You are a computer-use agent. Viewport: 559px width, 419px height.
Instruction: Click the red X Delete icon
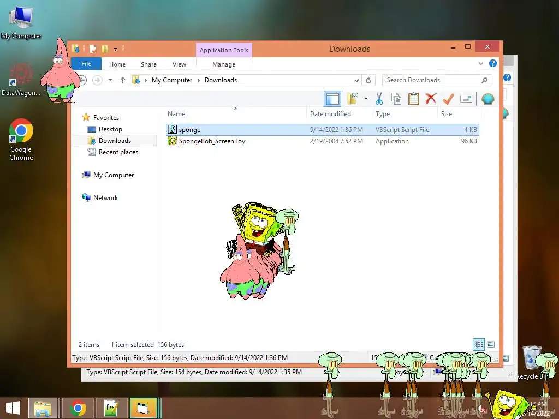[x=431, y=98]
